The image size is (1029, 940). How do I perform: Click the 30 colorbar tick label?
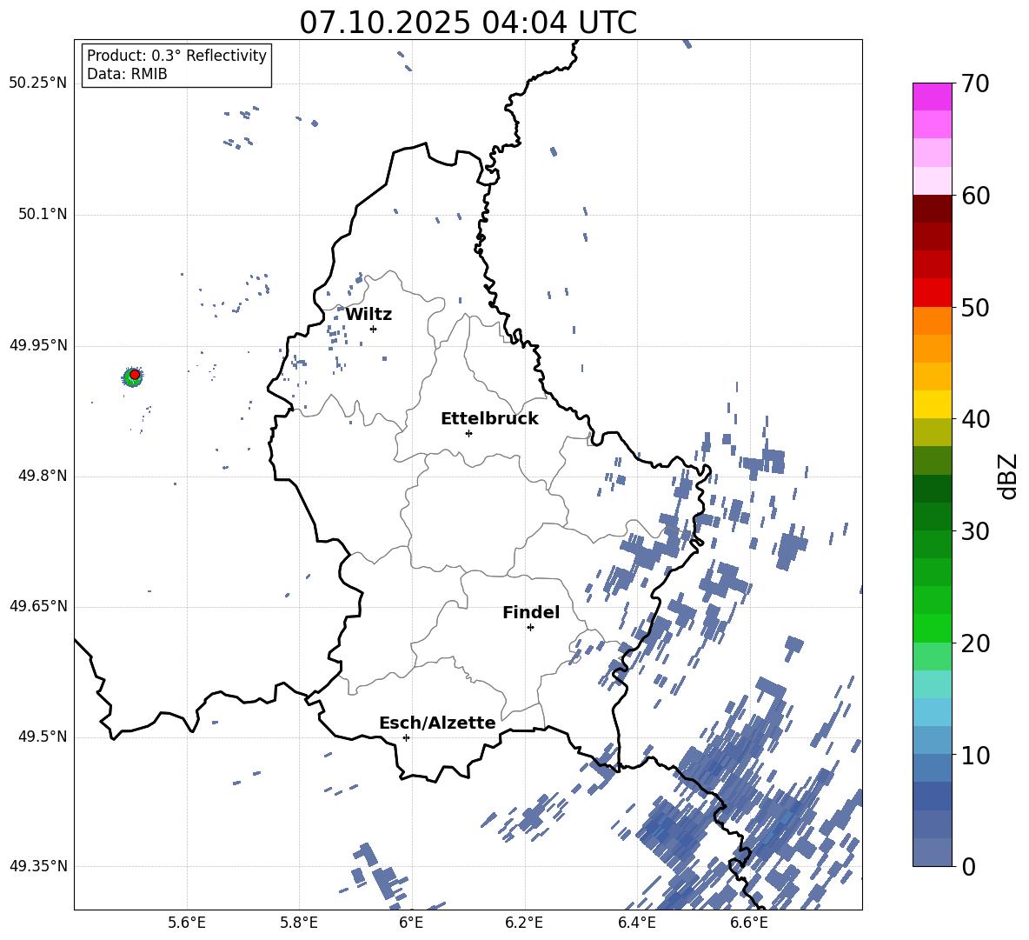tap(974, 531)
